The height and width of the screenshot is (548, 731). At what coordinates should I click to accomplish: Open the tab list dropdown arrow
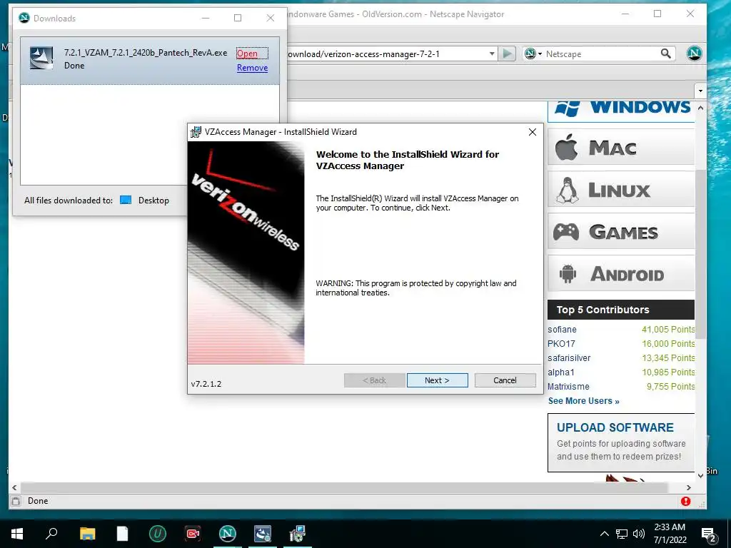coord(700,91)
